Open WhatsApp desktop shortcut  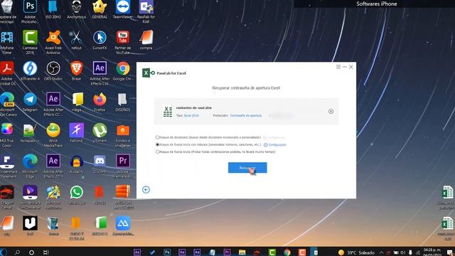[x=76, y=195]
